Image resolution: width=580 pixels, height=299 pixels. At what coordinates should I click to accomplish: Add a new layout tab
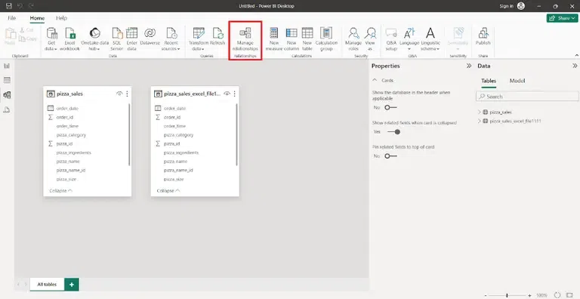[72, 284]
